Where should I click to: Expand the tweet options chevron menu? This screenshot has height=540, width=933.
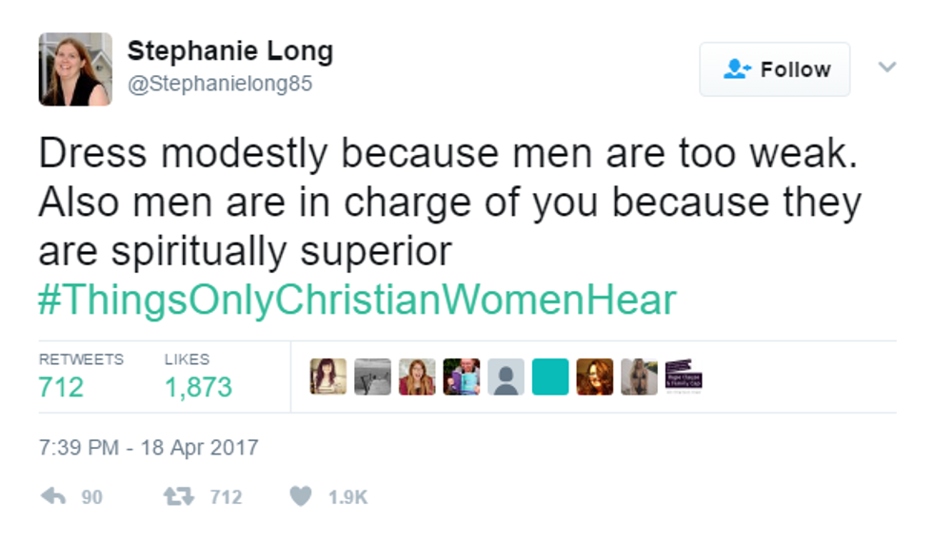886,67
